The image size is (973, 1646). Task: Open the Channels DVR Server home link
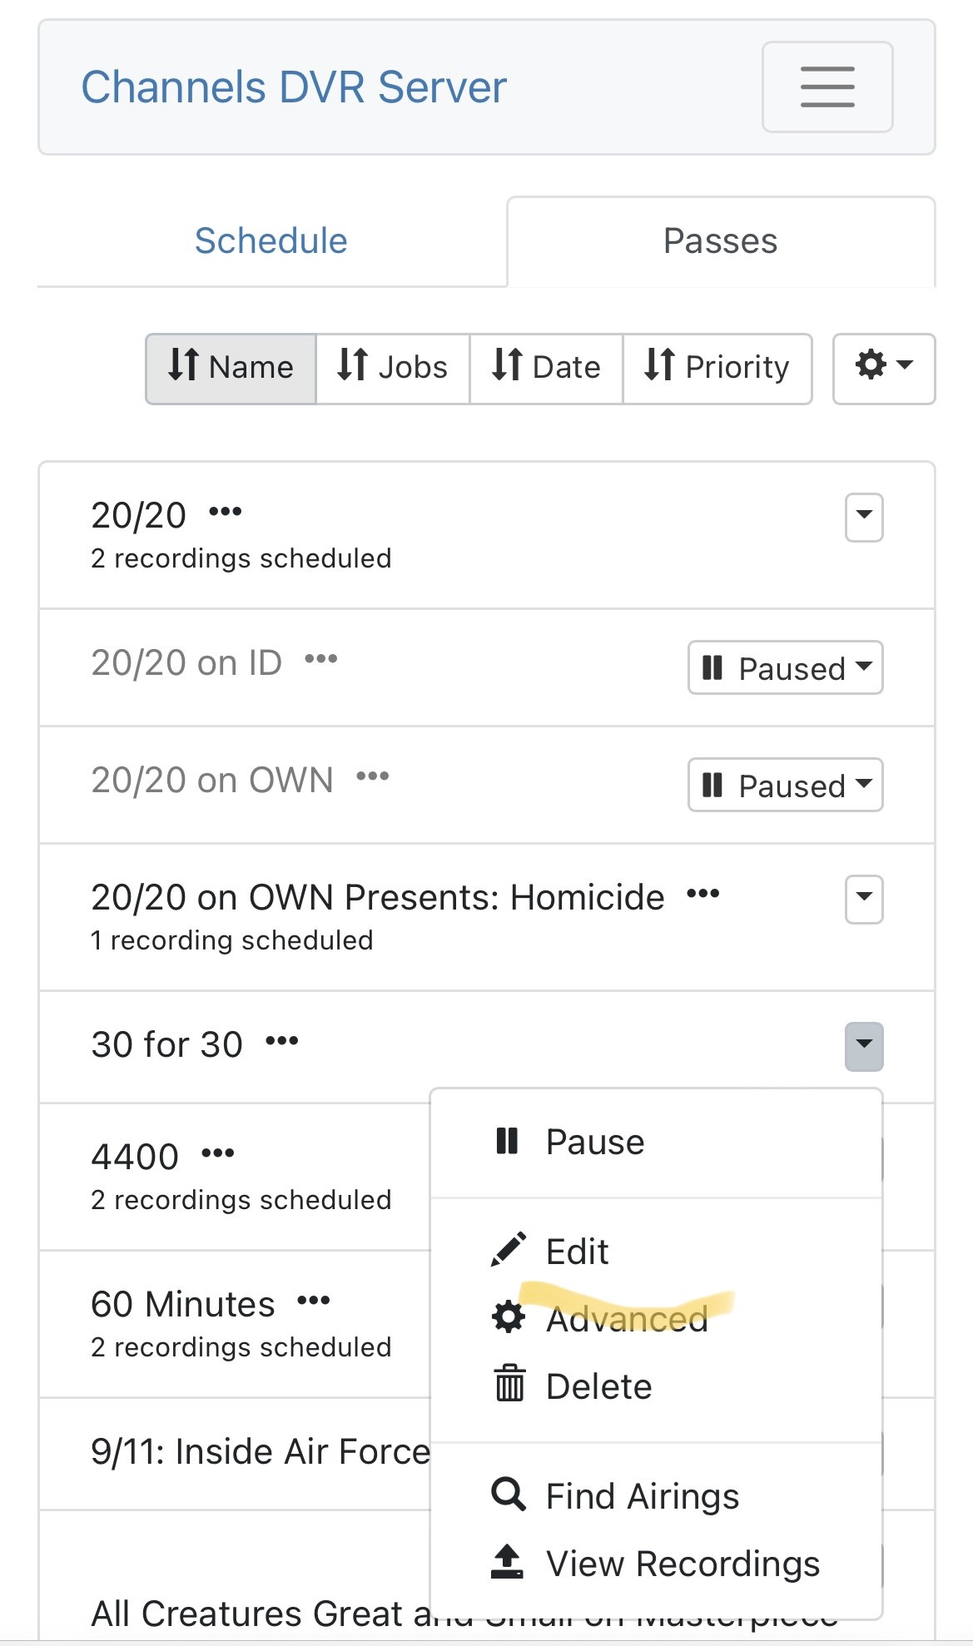[x=294, y=87]
